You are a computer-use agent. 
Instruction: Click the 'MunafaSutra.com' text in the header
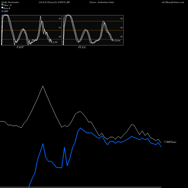point(174,2)
